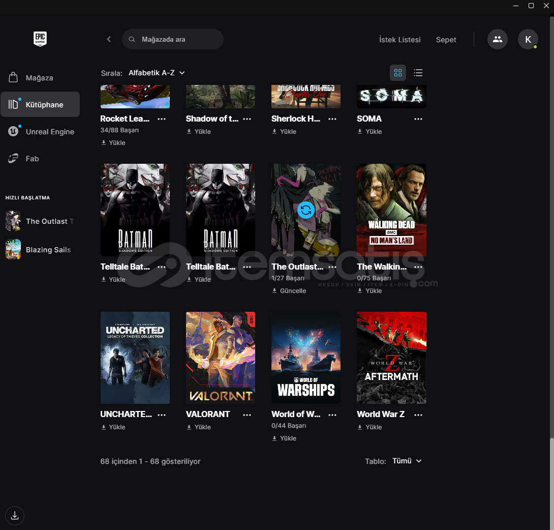Click the "68 içinden 1 - 68 gösteriliyor" text
Image resolution: width=554 pixels, height=530 pixels.
(150, 461)
